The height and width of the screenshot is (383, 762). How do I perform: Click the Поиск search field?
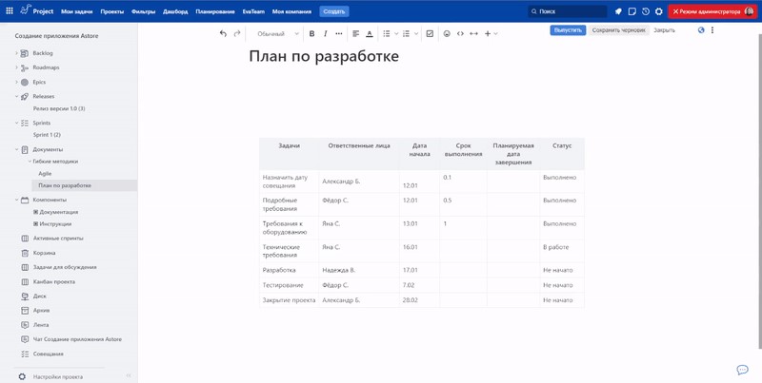(x=569, y=11)
